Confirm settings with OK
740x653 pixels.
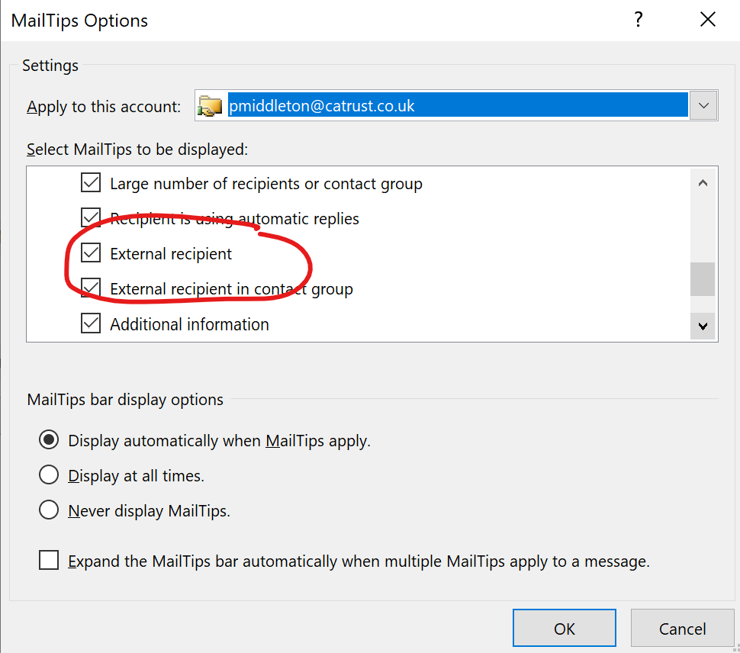565,628
